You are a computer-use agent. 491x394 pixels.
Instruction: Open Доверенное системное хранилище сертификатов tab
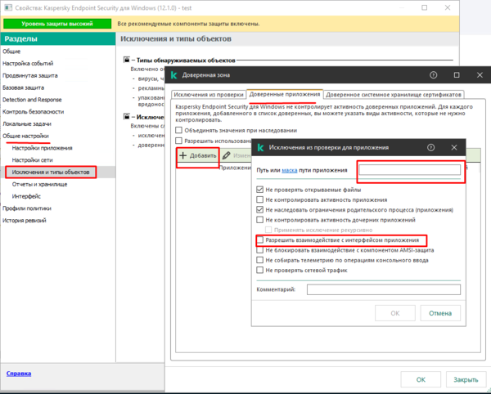tap(394, 95)
